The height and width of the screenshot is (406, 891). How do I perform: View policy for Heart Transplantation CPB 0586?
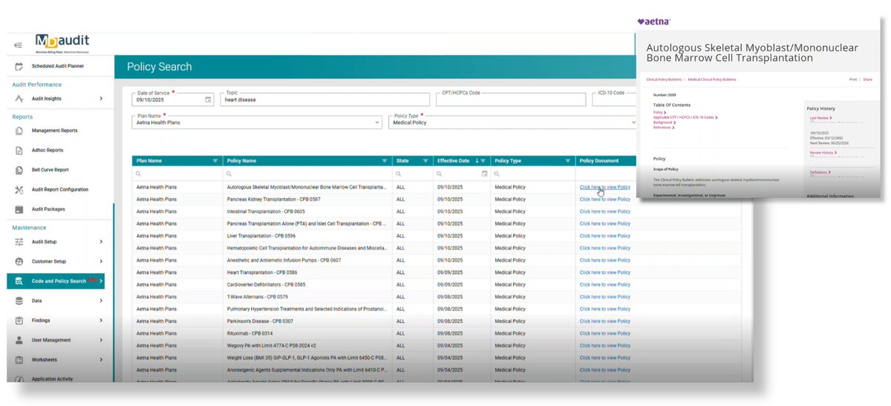point(604,272)
